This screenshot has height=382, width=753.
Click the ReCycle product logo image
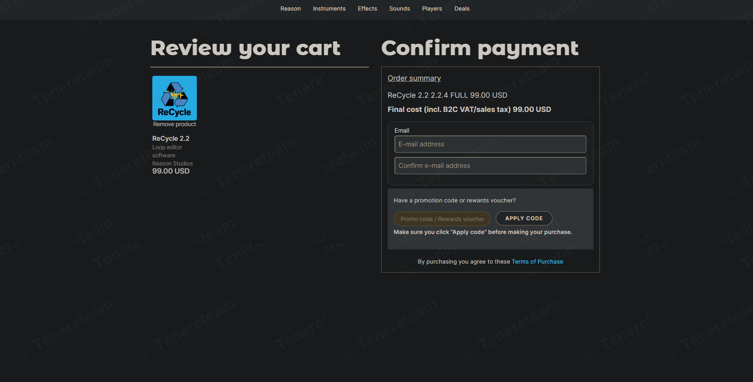[174, 98]
